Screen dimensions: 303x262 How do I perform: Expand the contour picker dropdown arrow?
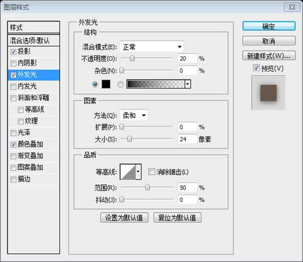tap(138, 172)
